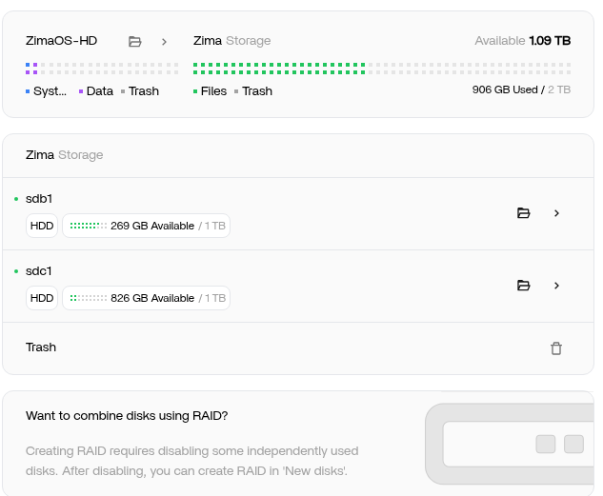Click the trash can icon in Trash row

[x=556, y=348]
